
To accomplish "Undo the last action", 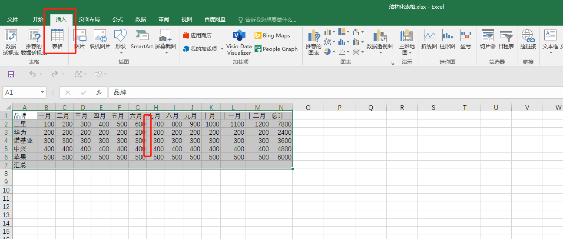I will (x=33, y=74).
